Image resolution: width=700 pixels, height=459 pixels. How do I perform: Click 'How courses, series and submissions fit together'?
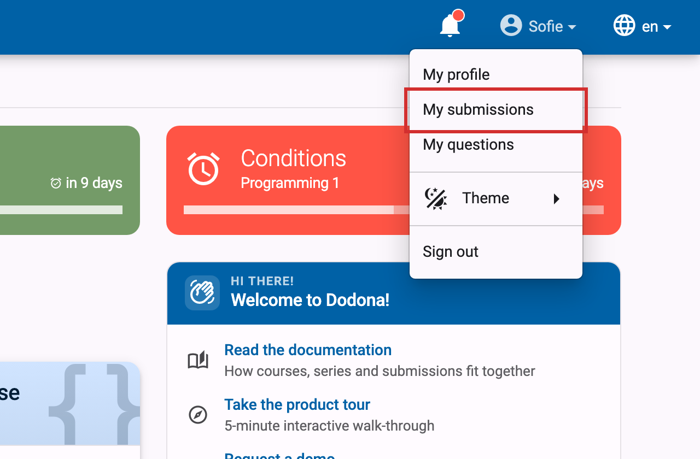380,371
